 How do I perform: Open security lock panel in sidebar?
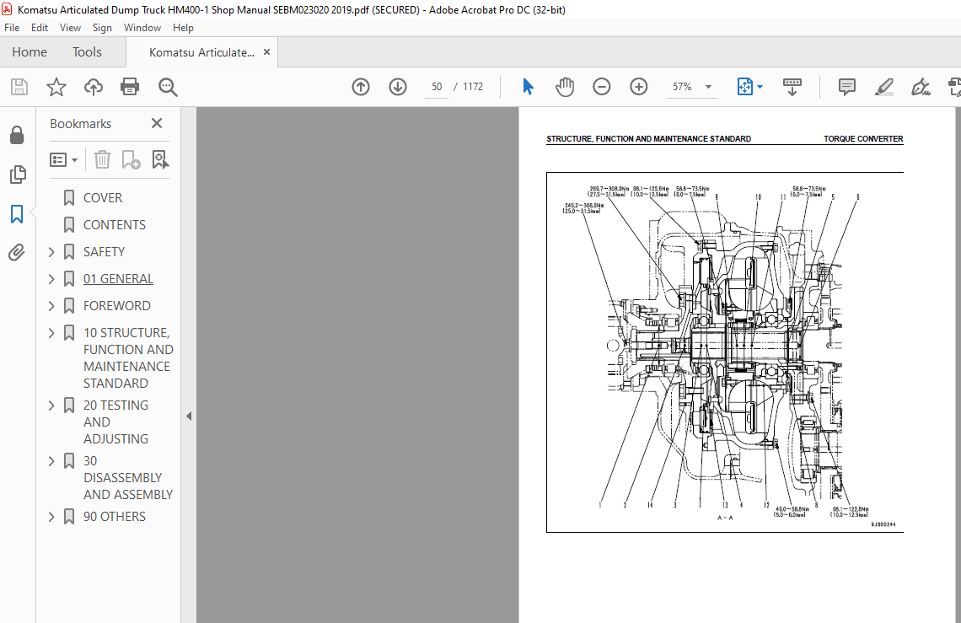(x=17, y=135)
